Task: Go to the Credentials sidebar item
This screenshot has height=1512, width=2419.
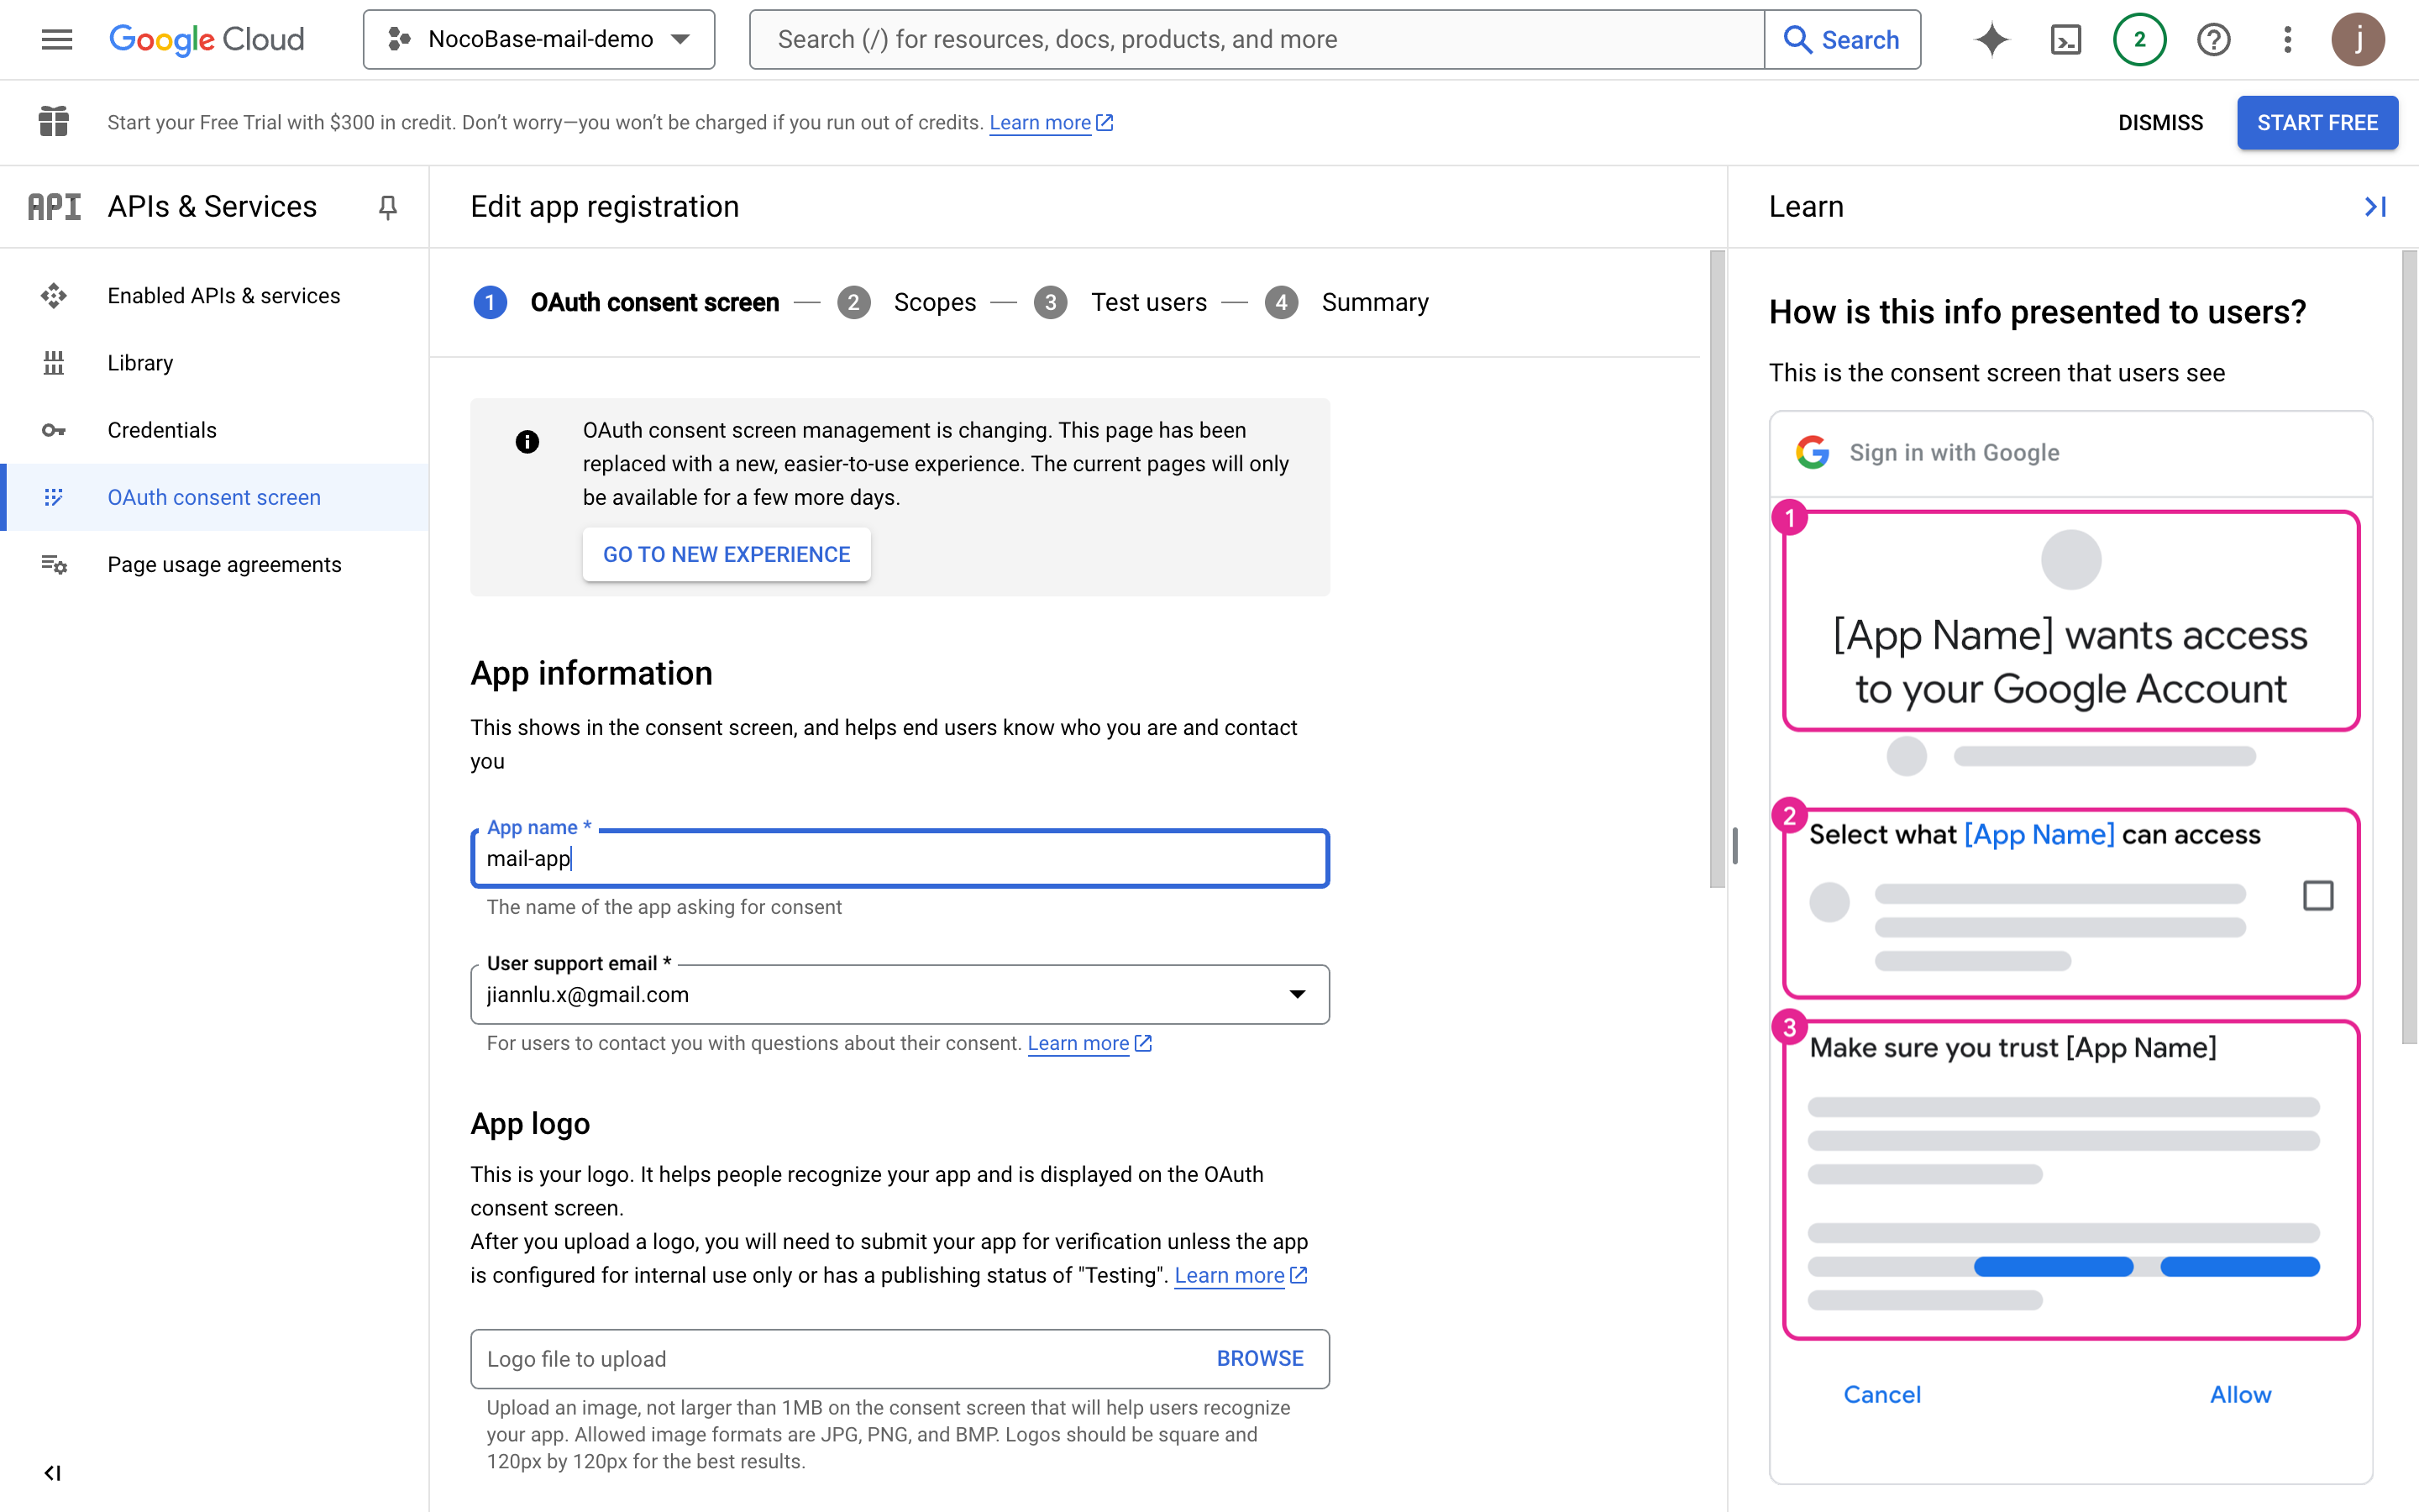Action: (x=162, y=430)
